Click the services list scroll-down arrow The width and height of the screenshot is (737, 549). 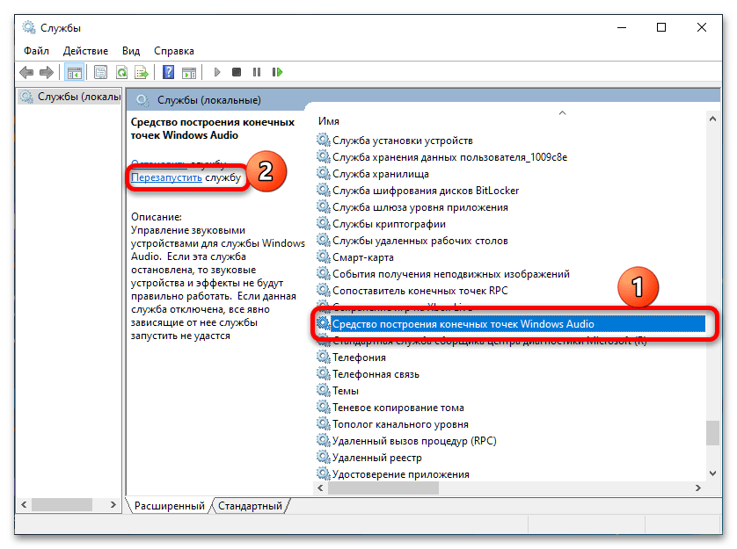[712, 473]
